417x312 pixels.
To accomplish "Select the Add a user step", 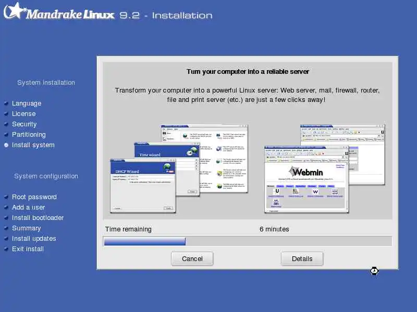I will (29, 207).
